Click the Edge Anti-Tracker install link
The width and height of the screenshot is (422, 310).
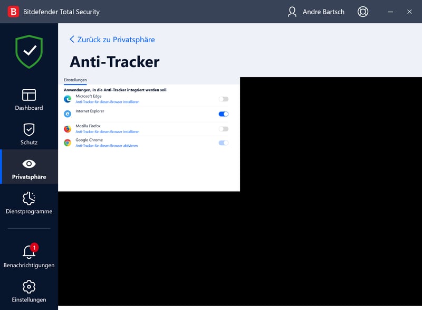coord(107,102)
